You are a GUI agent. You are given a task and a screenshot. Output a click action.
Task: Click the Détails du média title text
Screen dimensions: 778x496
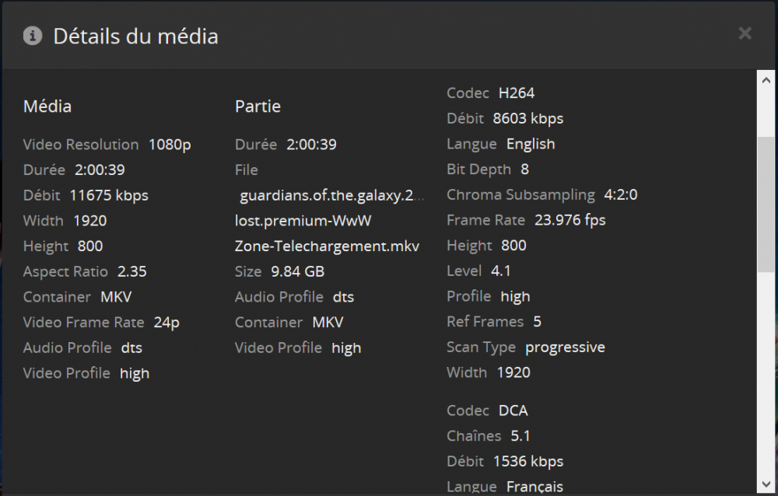point(135,36)
